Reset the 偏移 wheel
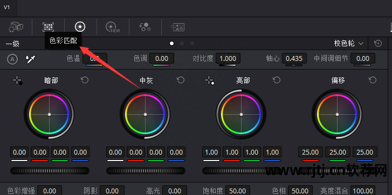 pos(373,80)
